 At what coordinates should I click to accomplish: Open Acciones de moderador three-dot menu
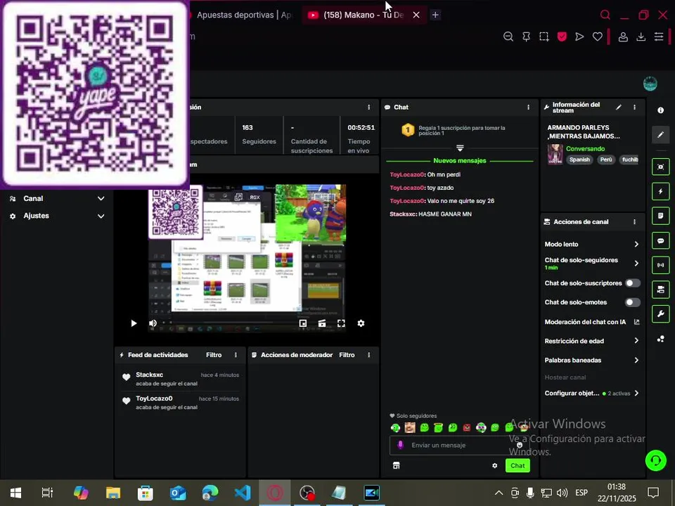tap(369, 355)
